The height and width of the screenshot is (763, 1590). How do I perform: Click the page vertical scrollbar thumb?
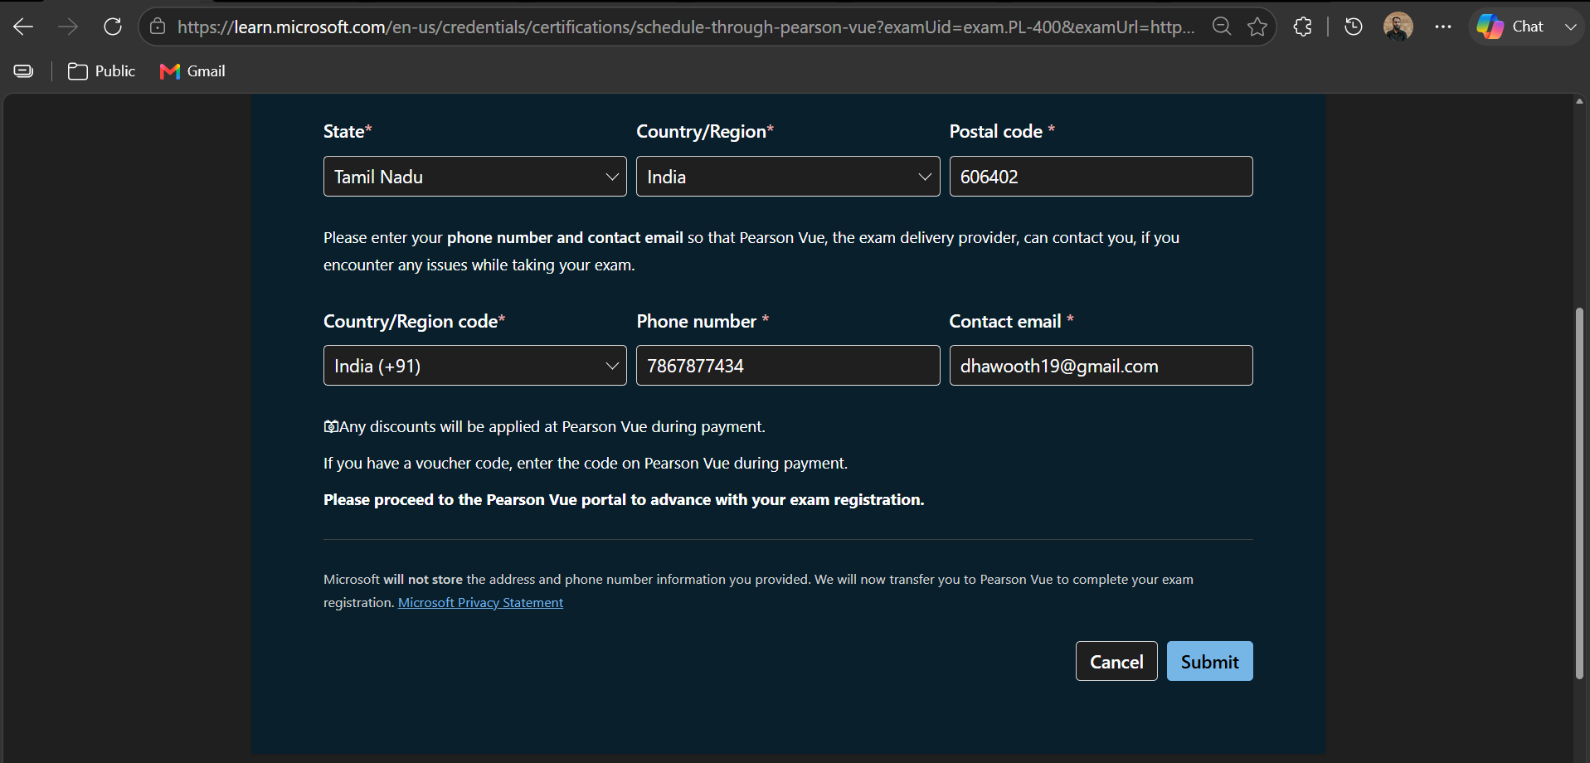pos(1579,493)
